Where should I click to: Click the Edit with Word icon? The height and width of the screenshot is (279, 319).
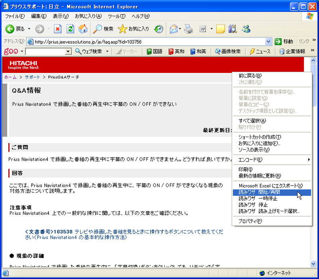pyautogui.click(x=203, y=29)
